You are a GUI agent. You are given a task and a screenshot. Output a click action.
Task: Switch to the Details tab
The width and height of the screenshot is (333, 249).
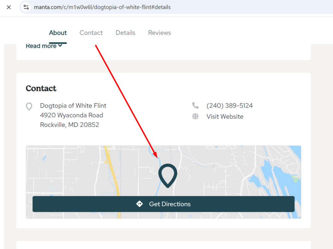pos(125,33)
